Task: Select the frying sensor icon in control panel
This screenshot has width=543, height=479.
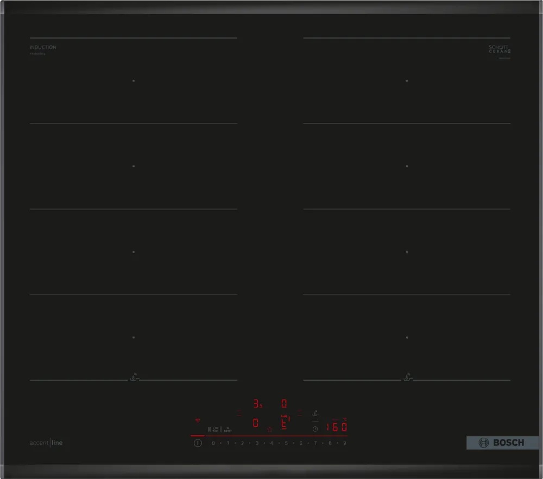Action: (x=315, y=413)
